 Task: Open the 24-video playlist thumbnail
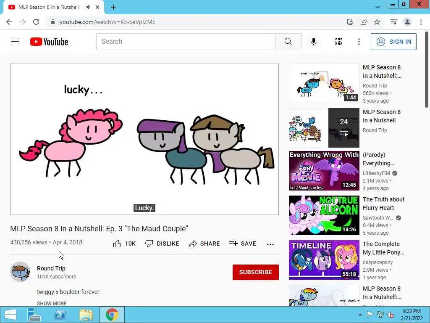pyautogui.click(x=324, y=128)
